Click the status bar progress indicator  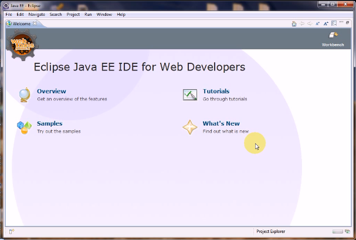(x=338, y=231)
